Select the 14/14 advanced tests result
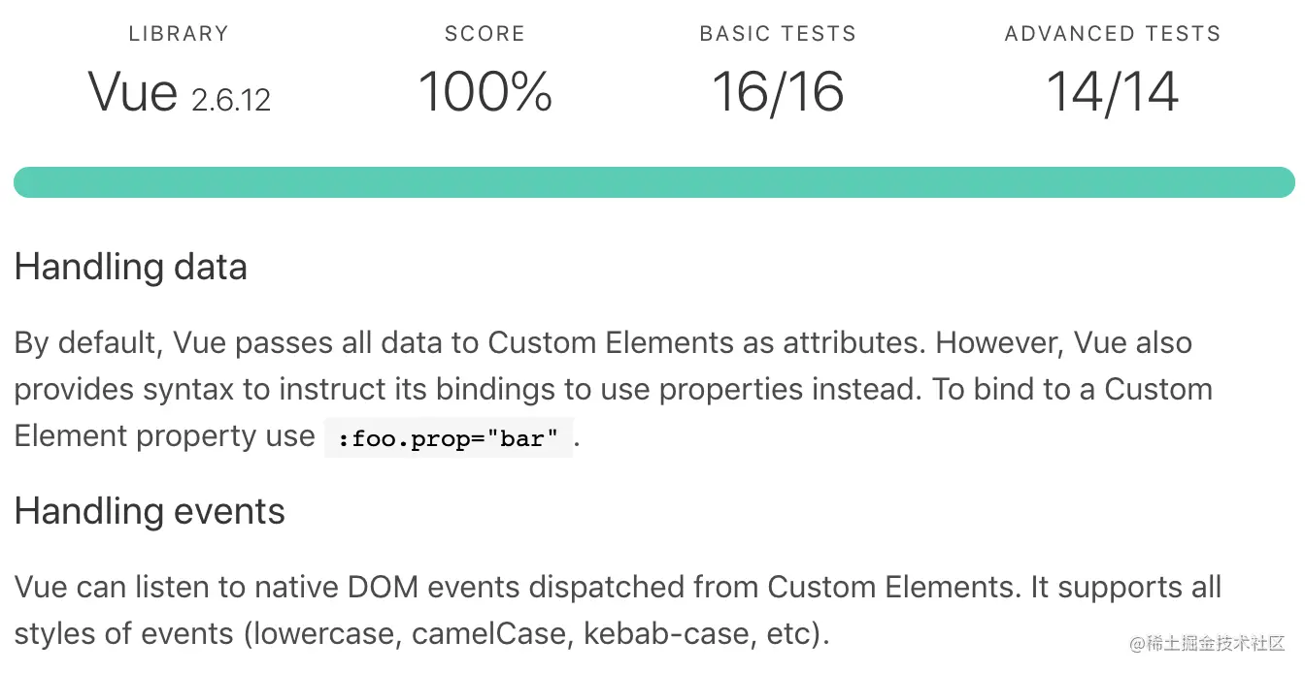1305x673 pixels. [x=1113, y=92]
